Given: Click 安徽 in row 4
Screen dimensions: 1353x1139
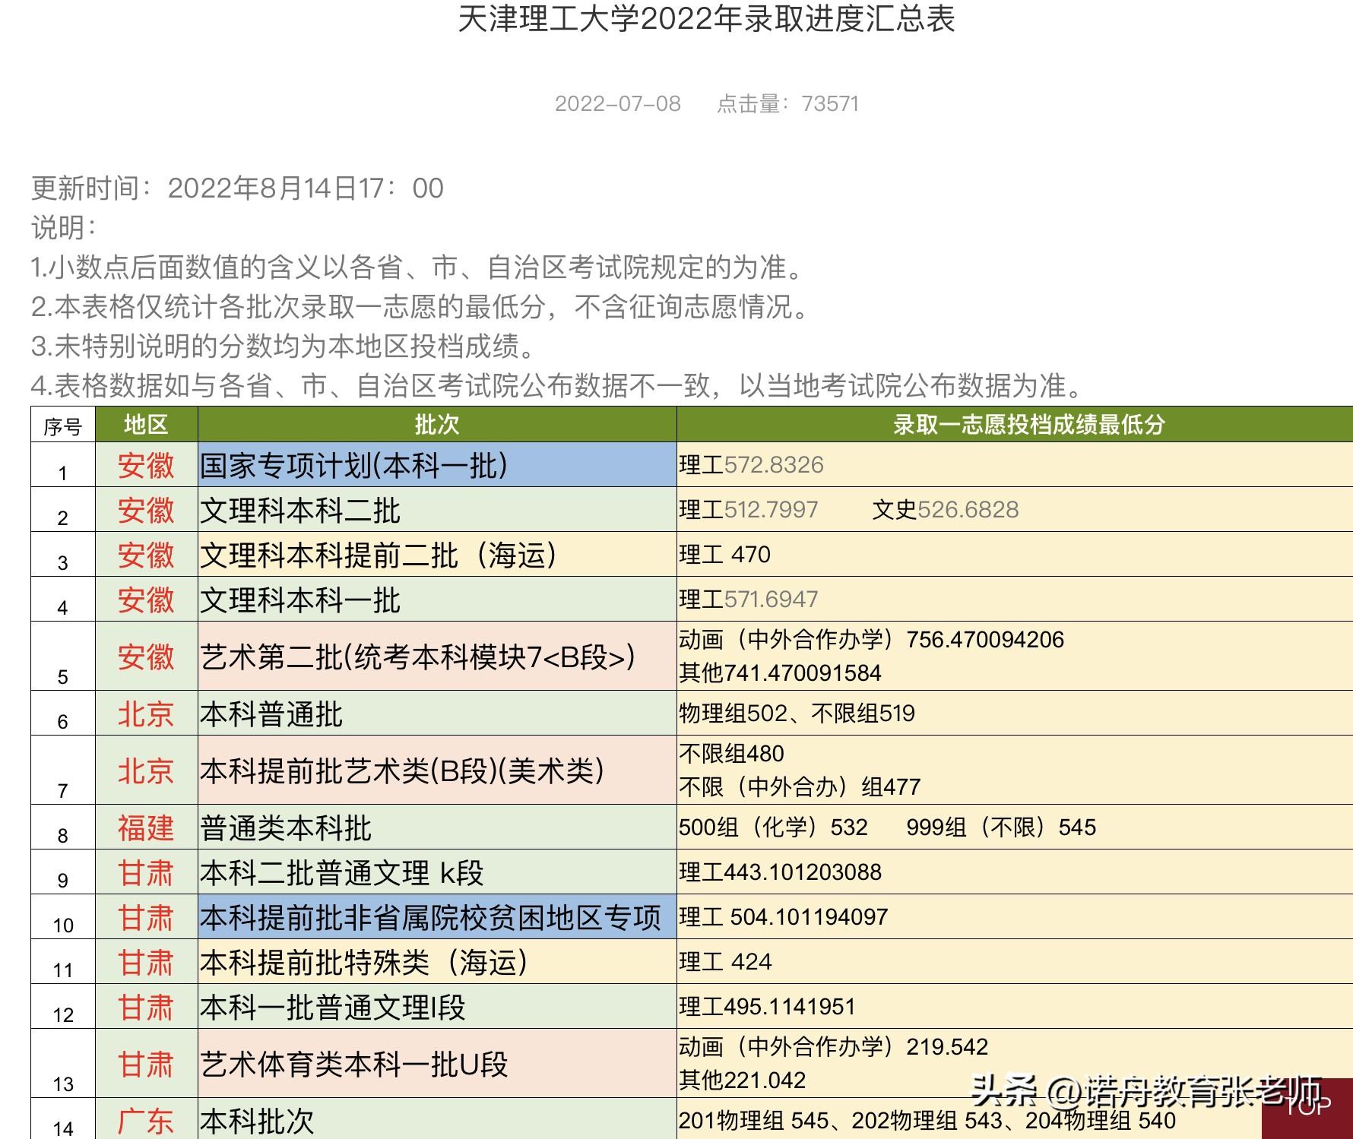Looking at the screenshot, I should [x=146, y=600].
